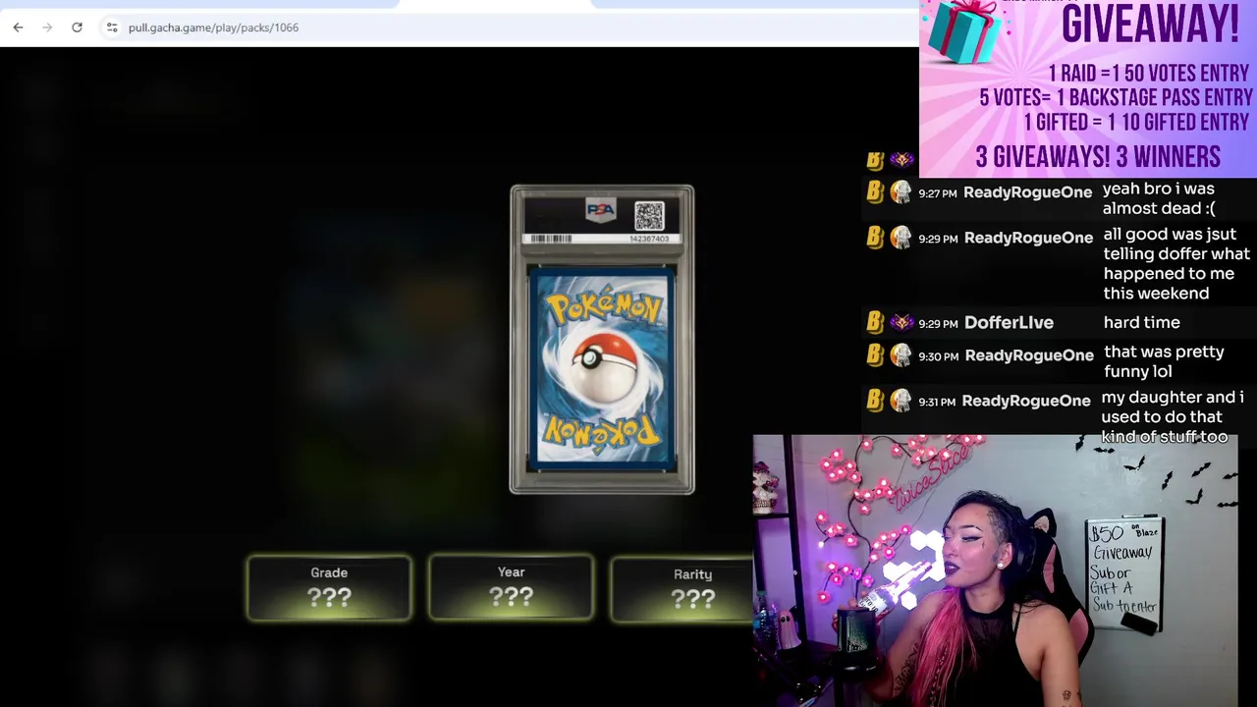
Task: Click DofferLIve's purple badge icon
Action: 901,322
